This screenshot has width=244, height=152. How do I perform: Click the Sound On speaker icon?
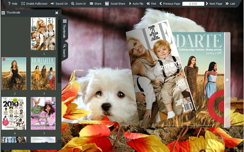click(52, 3)
